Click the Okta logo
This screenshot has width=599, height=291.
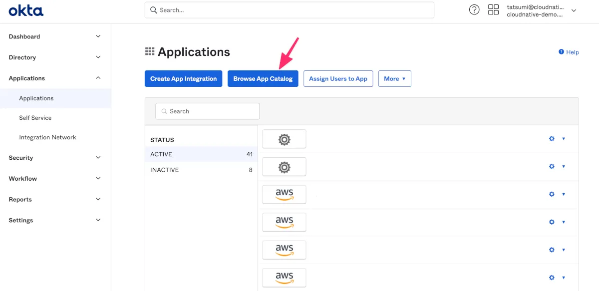[x=26, y=10]
